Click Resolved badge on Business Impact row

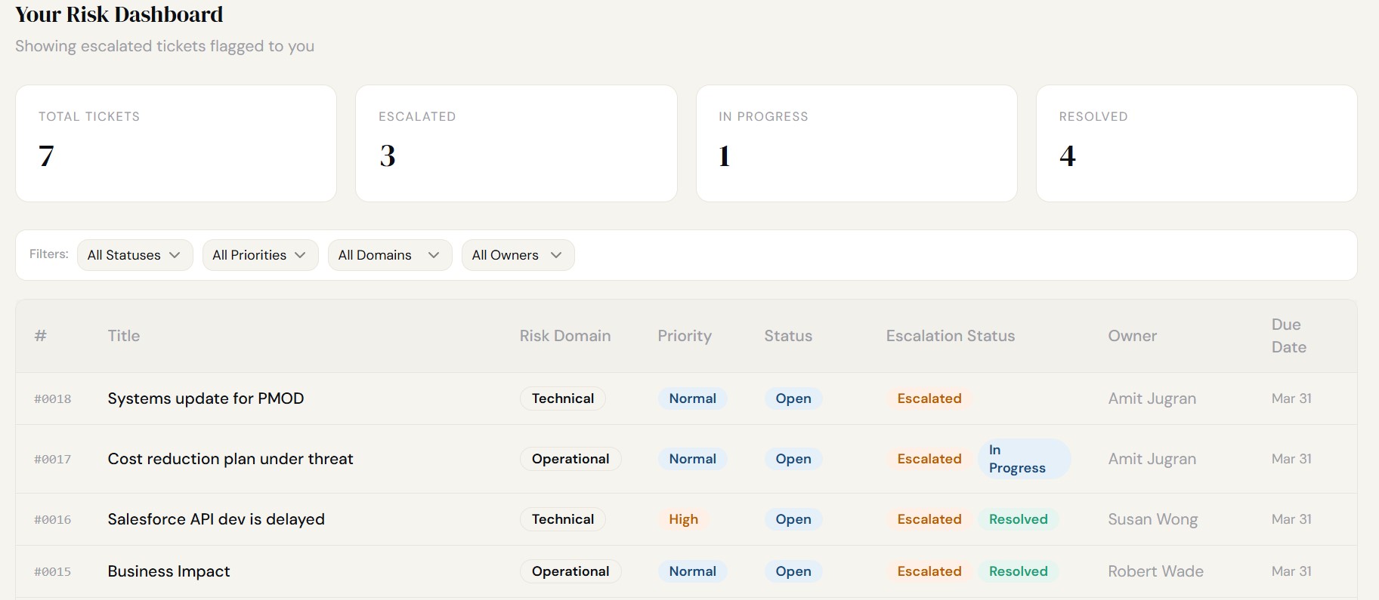[1019, 571]
